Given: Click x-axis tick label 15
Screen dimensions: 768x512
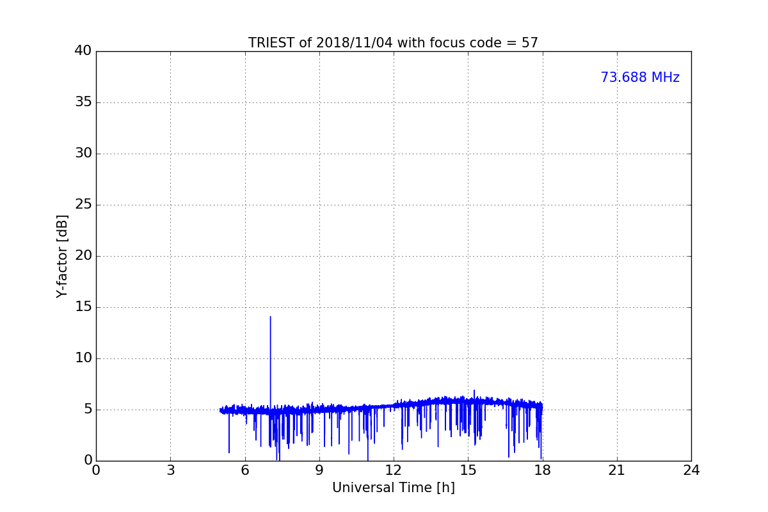Looking at the screenshot, I should (x=468, y=470).
